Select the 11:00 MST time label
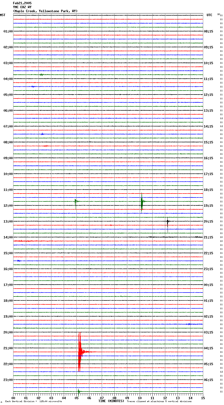The height and width of the screenshot is (405, 224). (x=8, y=190)
